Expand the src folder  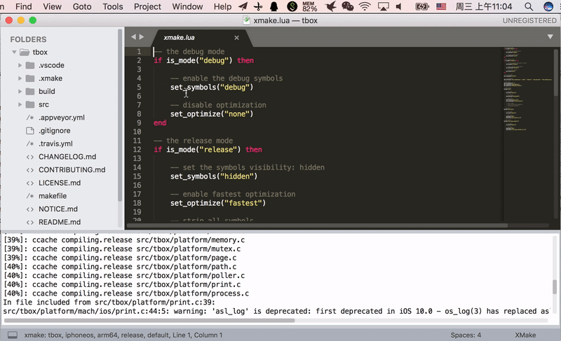20,104
